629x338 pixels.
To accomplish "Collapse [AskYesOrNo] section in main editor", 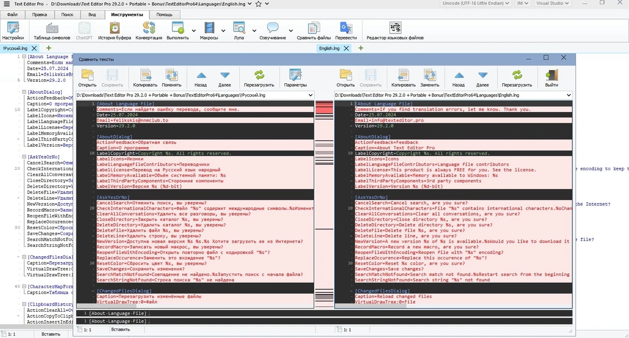I will (x=24, y=157).
